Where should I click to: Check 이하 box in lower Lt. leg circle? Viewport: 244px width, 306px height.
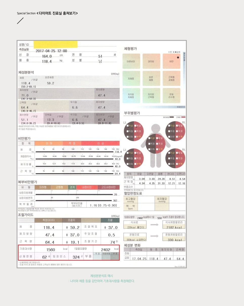tap(128, 164)
